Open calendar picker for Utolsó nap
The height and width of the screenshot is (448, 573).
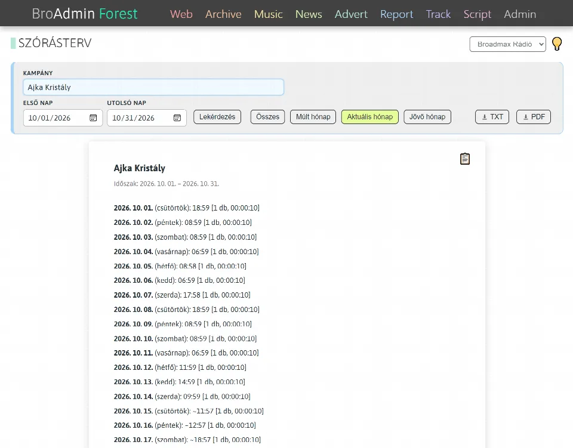(177, 118)
